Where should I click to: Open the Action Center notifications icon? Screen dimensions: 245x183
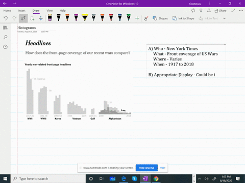click(238, 178)
